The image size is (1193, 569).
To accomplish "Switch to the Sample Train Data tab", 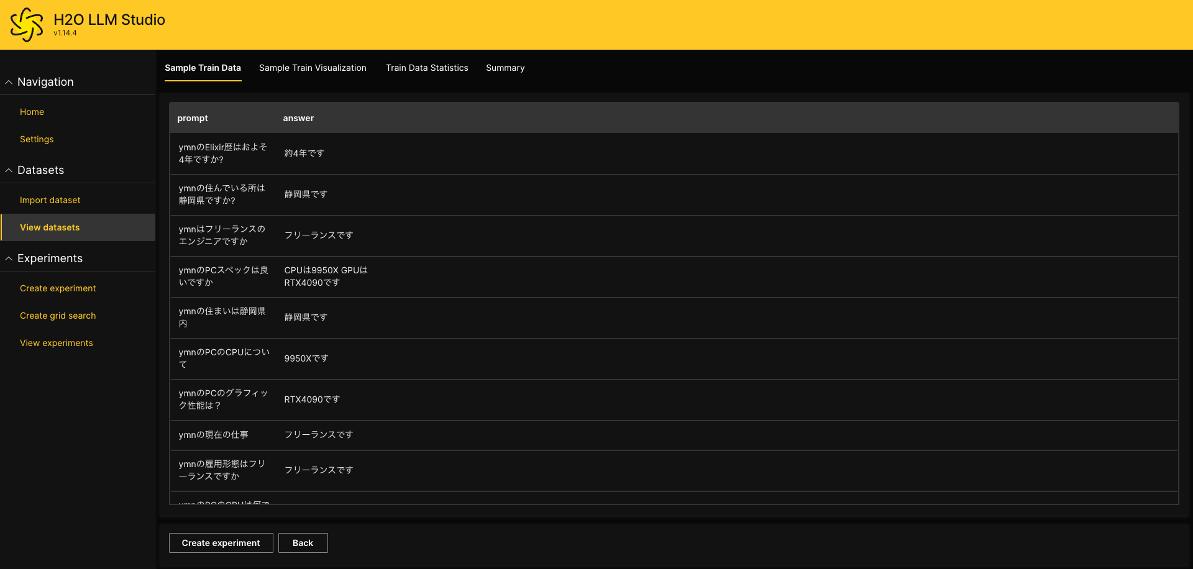I will (x=203, y=68).
